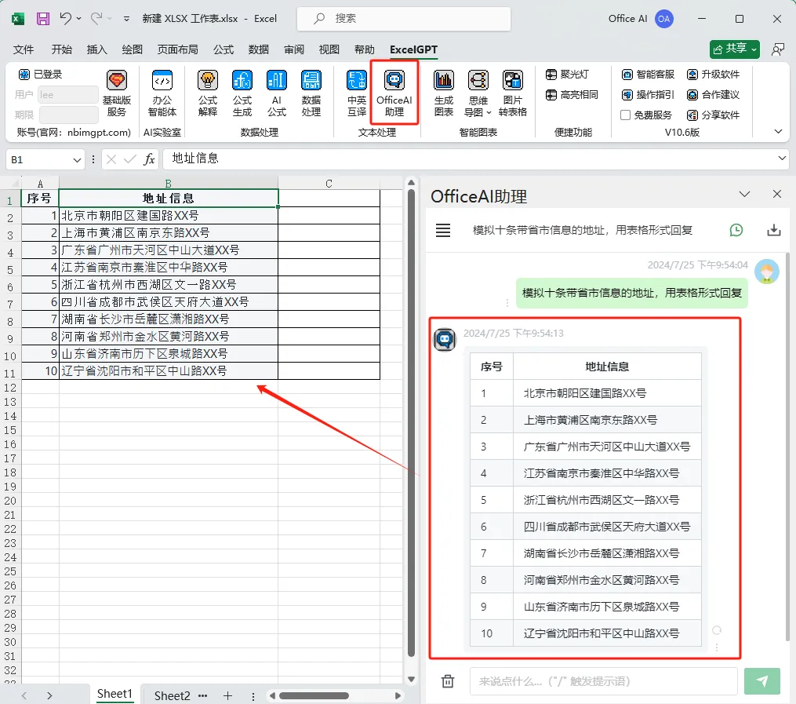Enable 高亮相同 highlighting
The image size is (796, 704).
tap(572, 95)
